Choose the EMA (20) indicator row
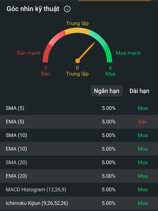 (x=79, y=176)
